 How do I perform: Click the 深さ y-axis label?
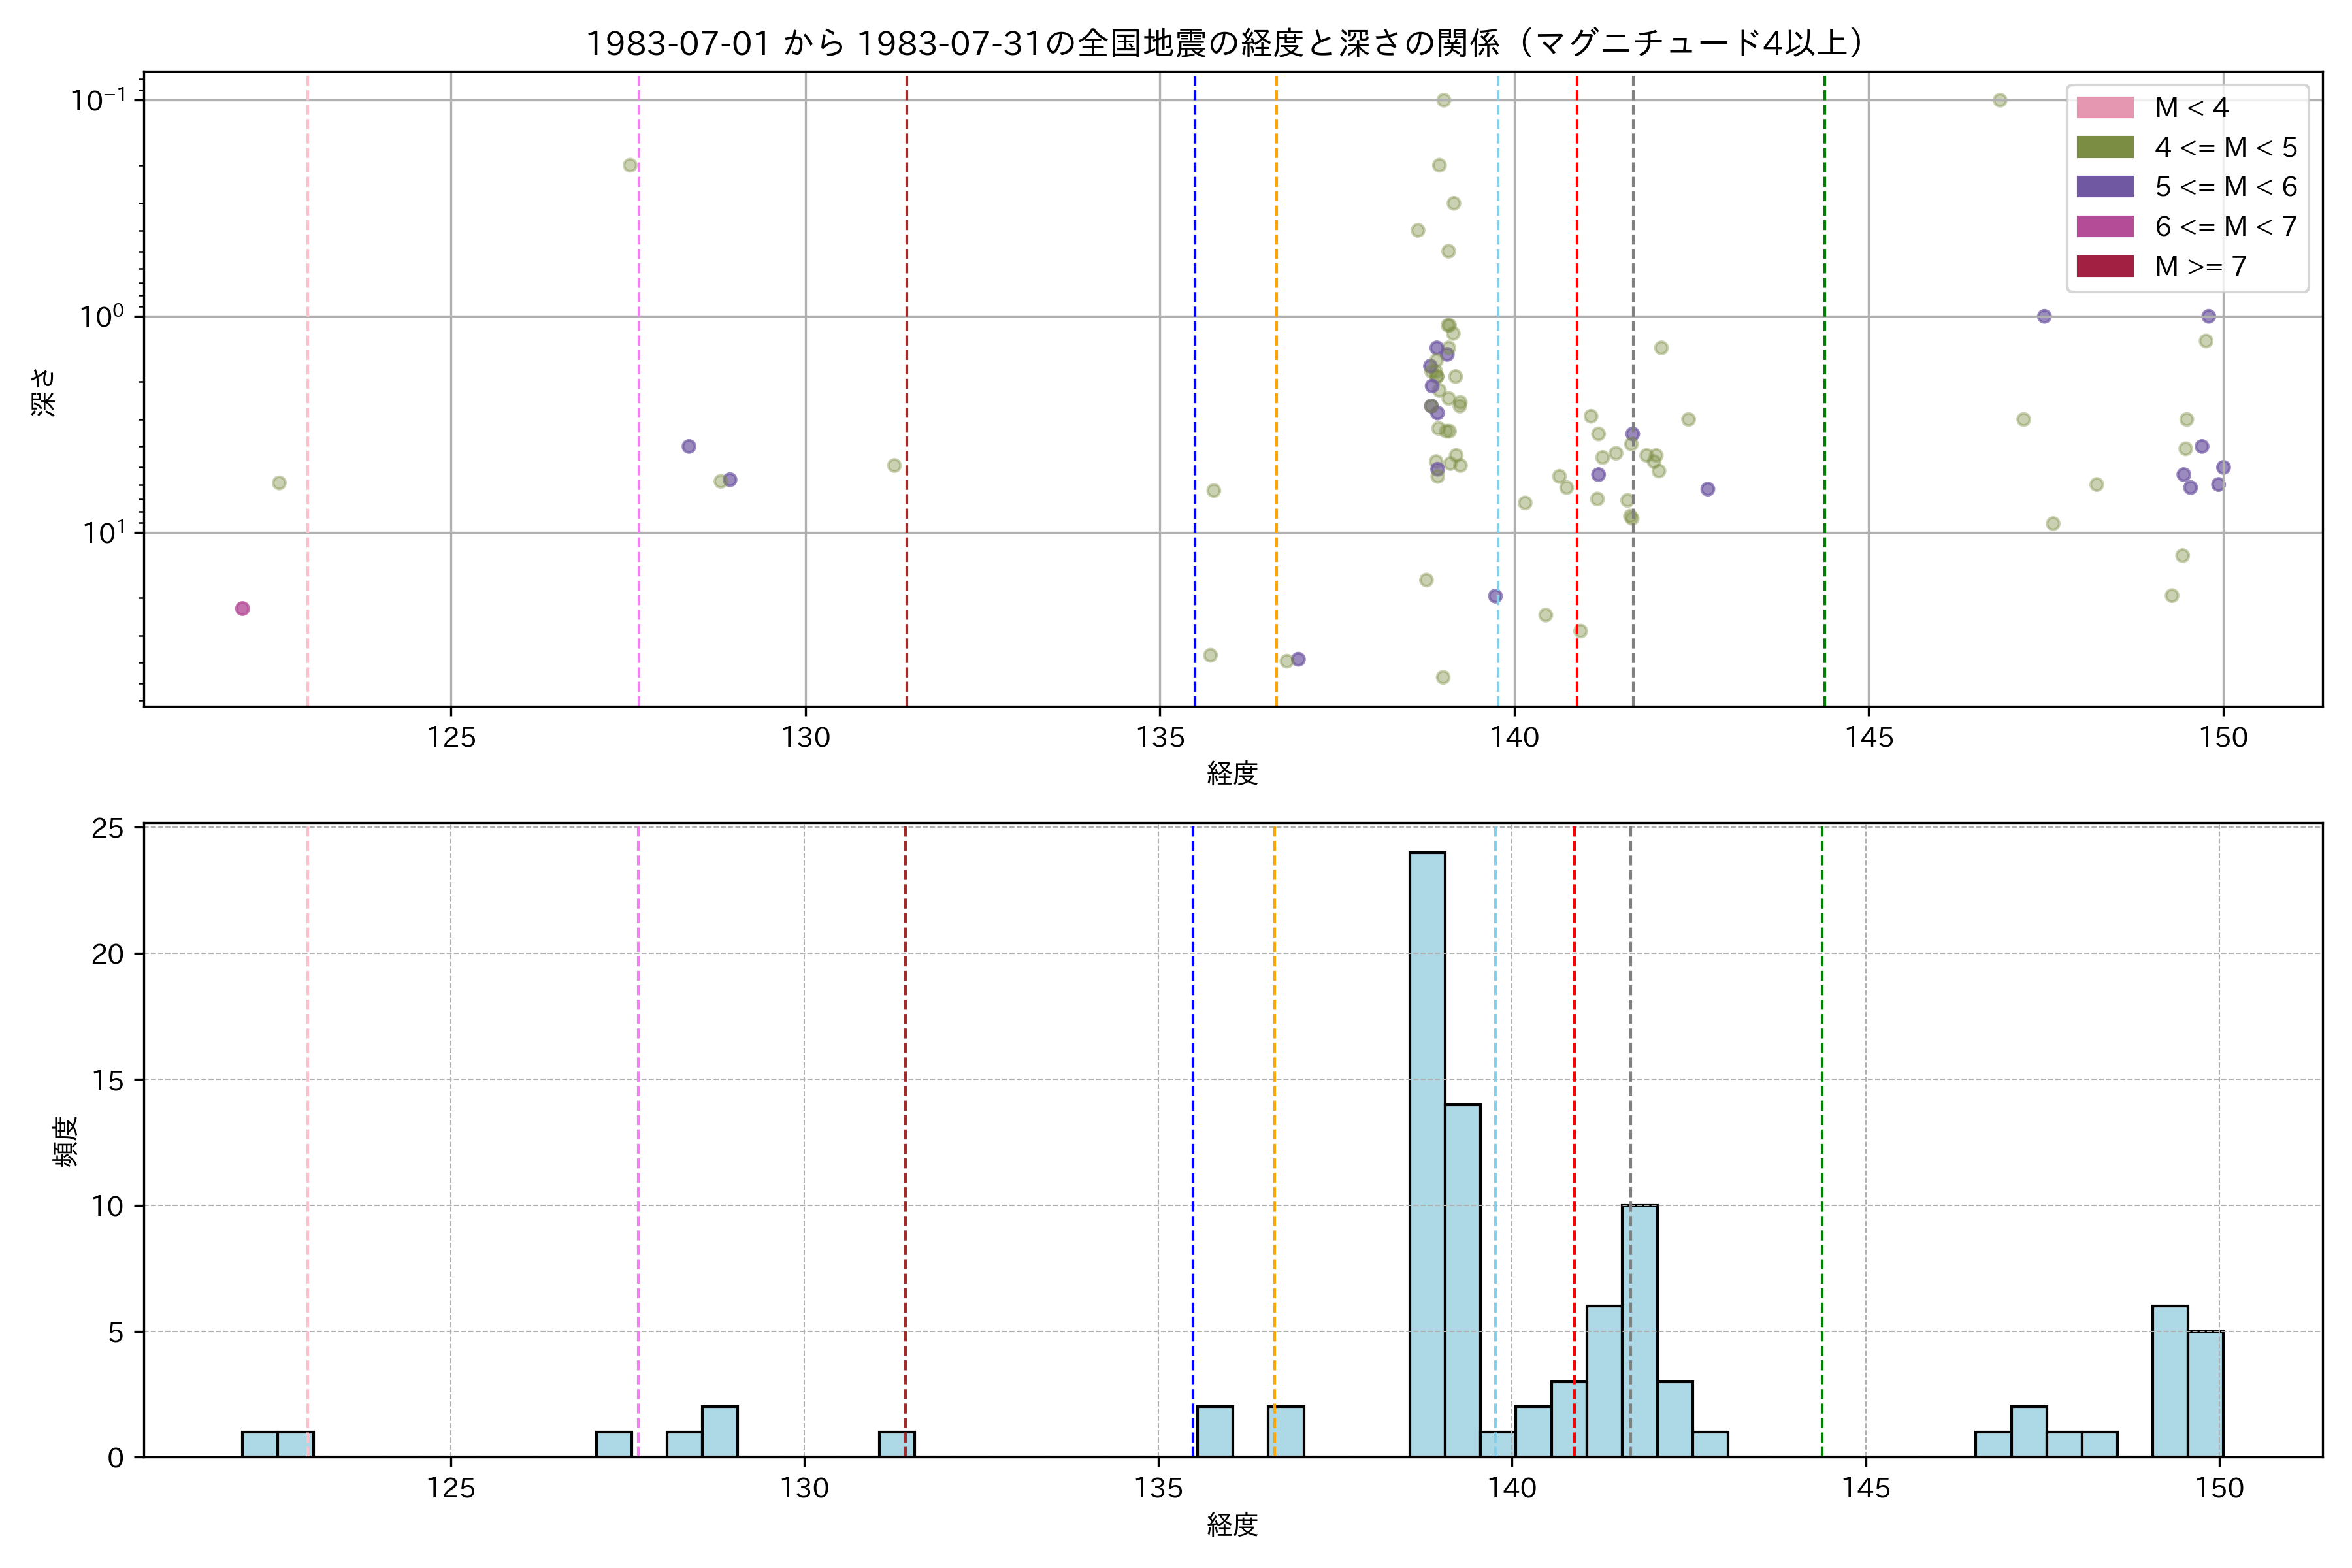tap(43, 392)
